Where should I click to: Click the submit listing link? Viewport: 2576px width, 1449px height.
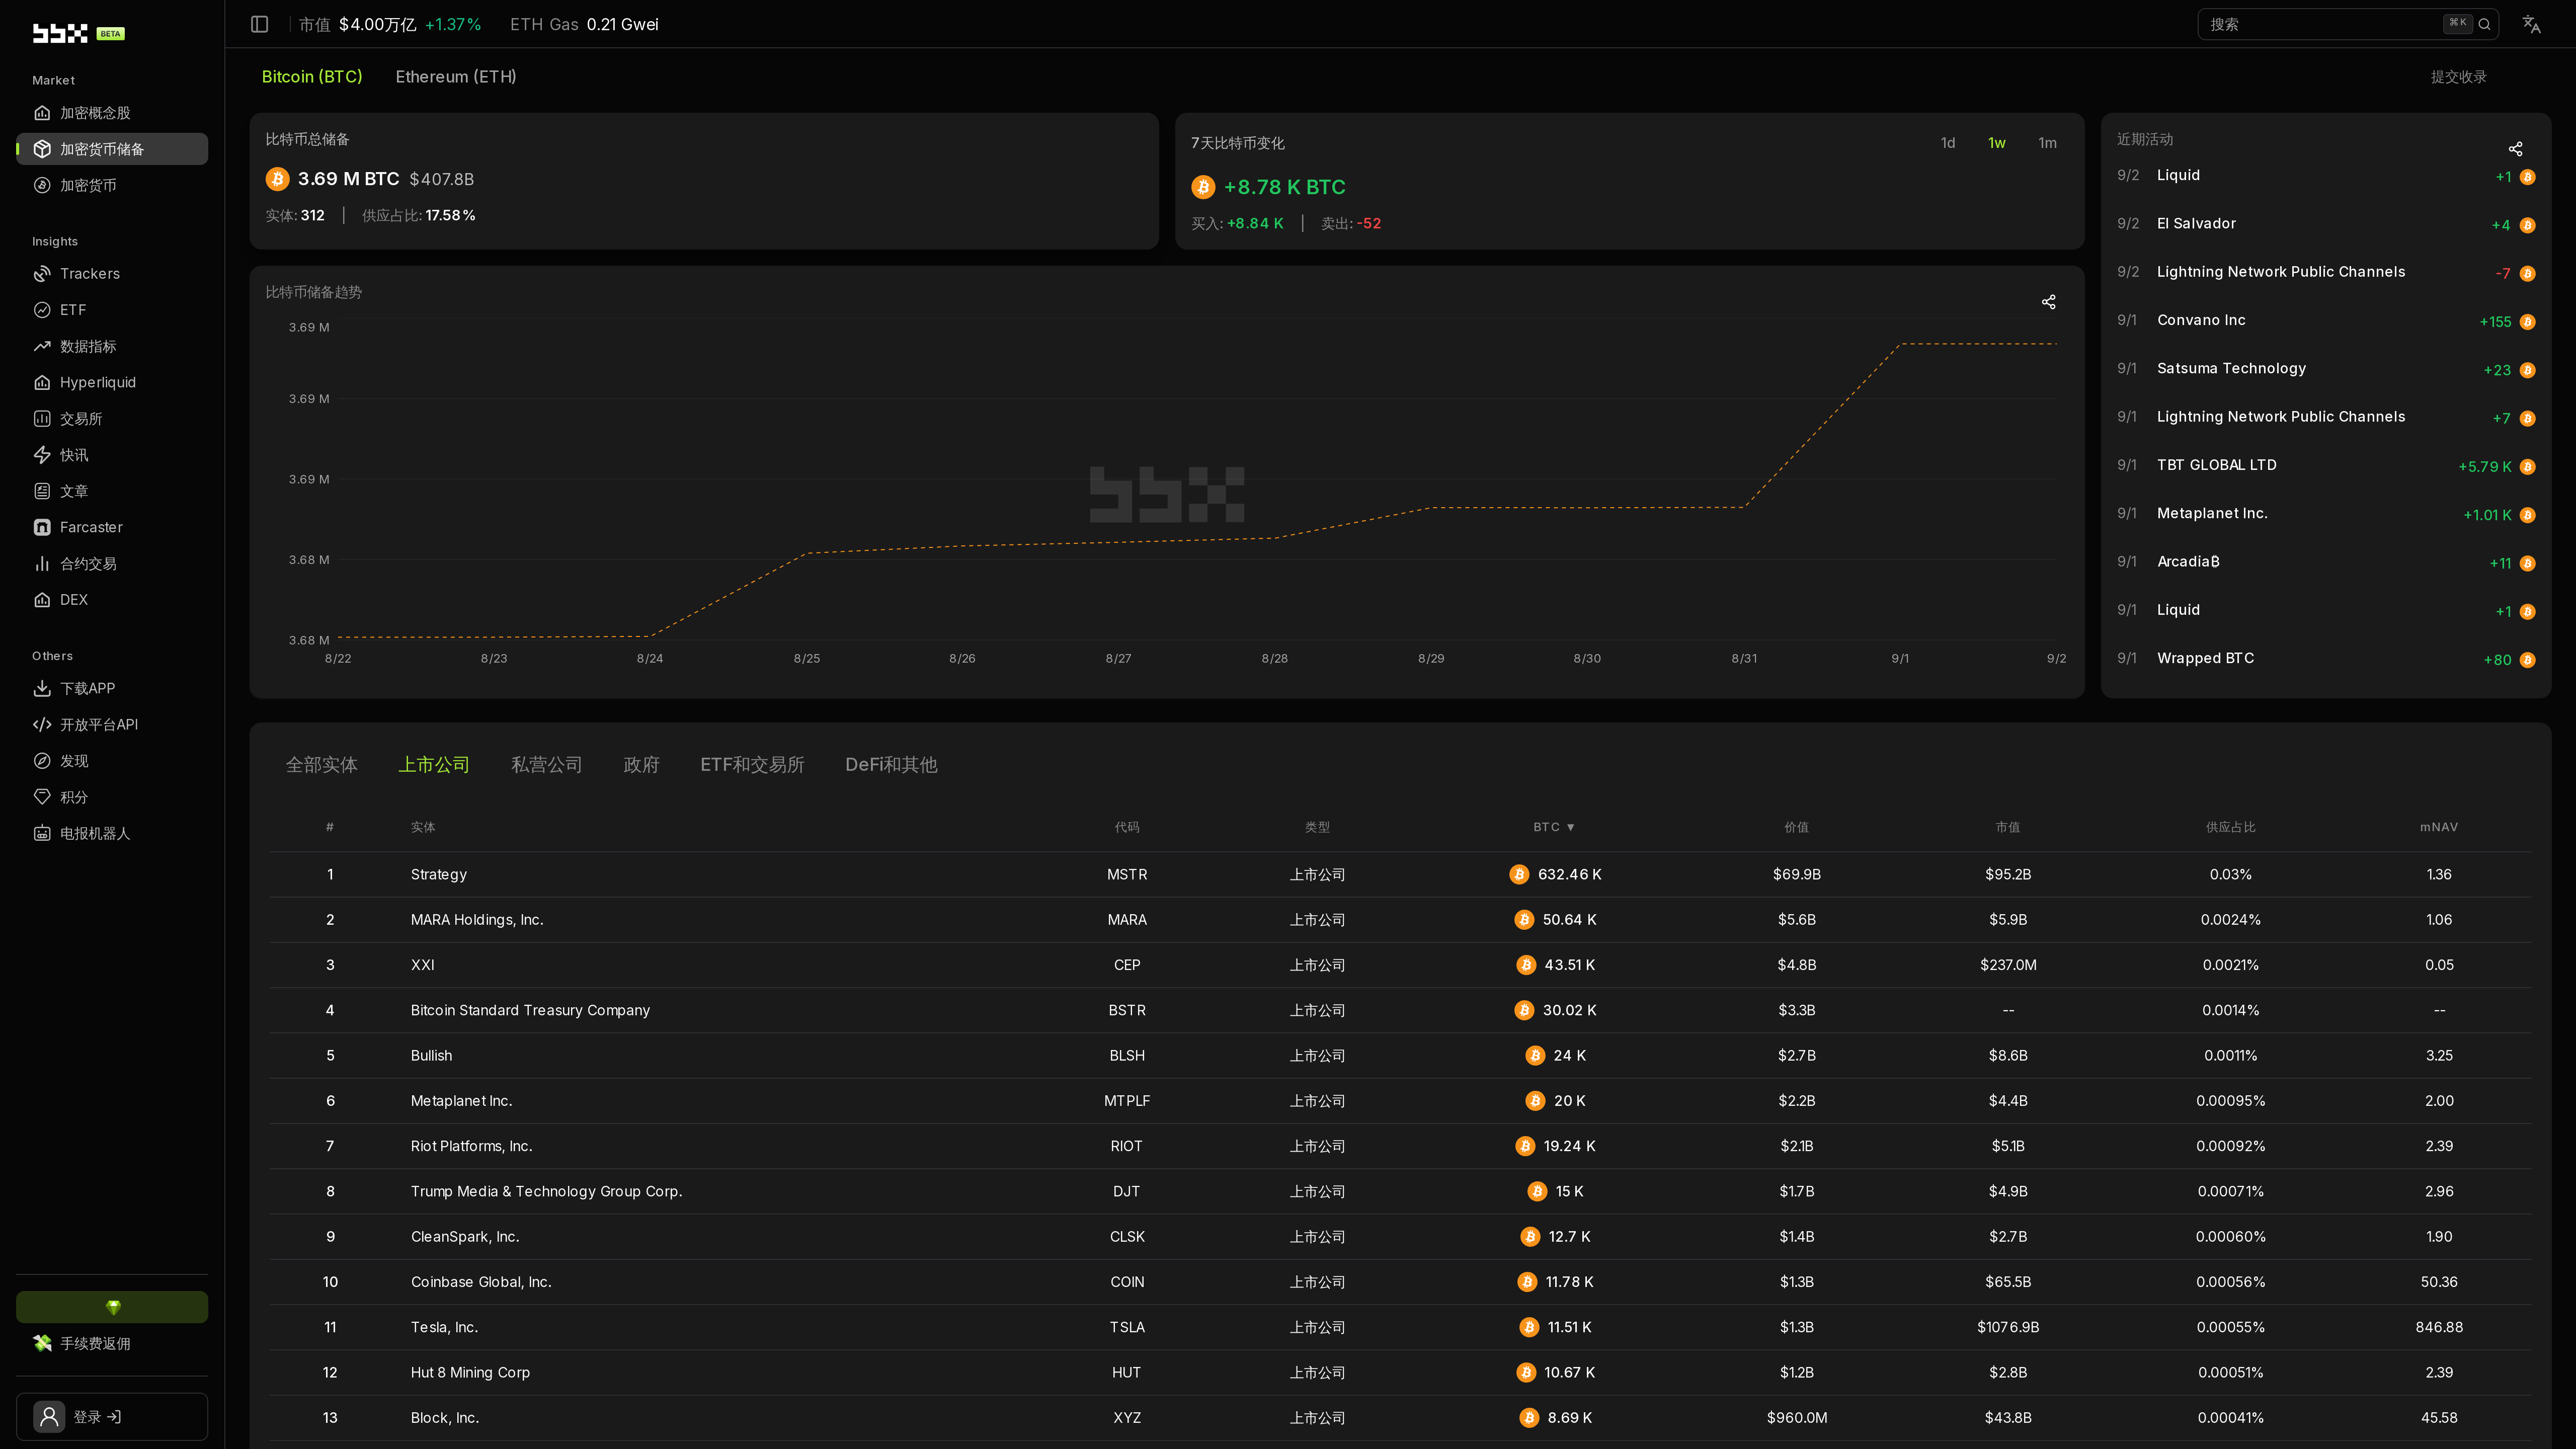point(2458,77)
